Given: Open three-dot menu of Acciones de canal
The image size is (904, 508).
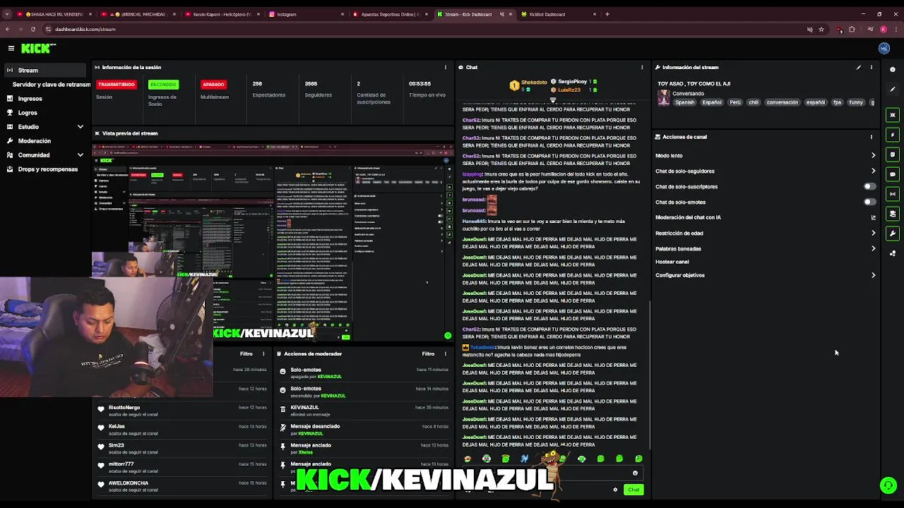Looking at the screenshot, I should pos(872,137).
